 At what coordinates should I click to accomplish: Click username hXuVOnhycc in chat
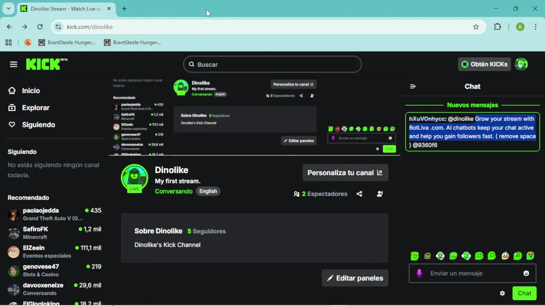[x=427, y=119]
